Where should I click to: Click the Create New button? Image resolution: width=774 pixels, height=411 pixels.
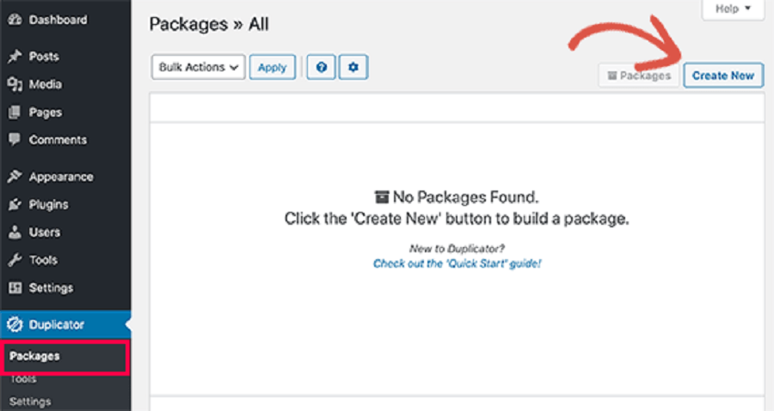tap(723, 76)
